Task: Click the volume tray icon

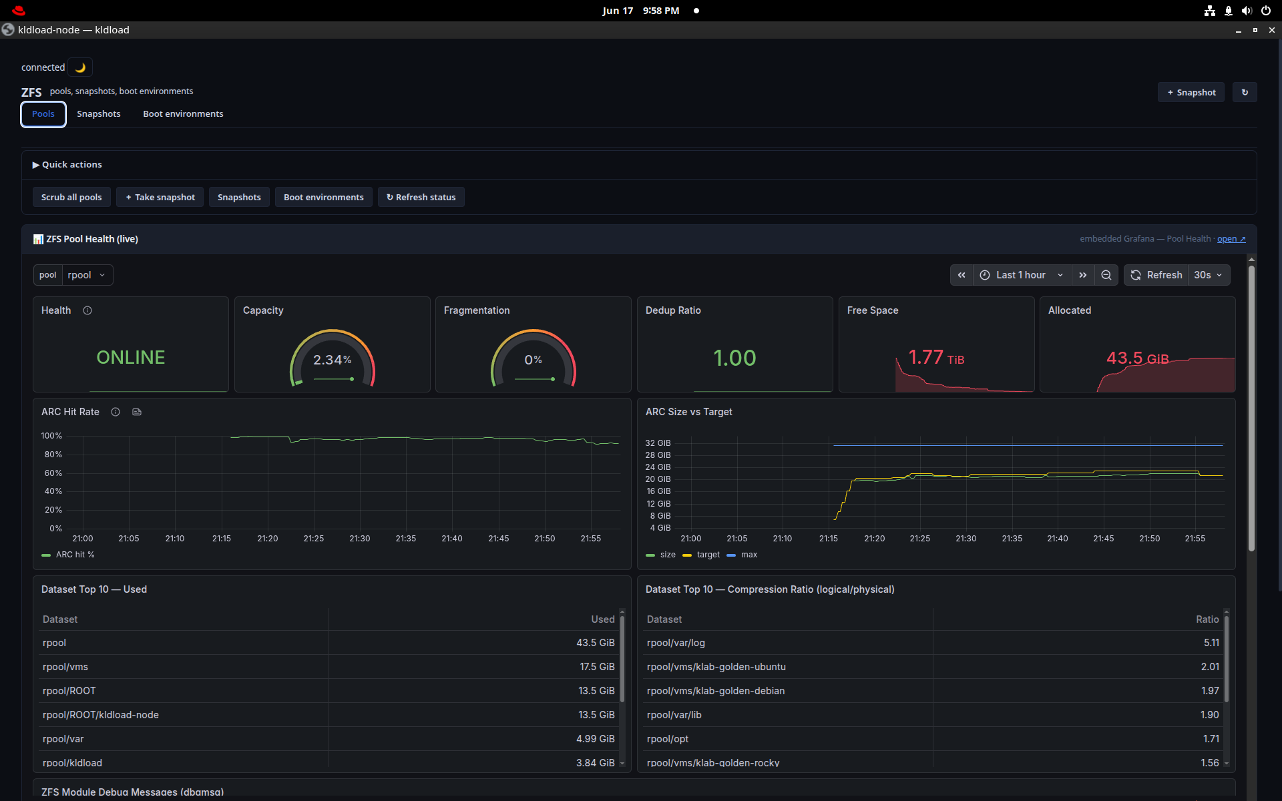Action: 1247,11
